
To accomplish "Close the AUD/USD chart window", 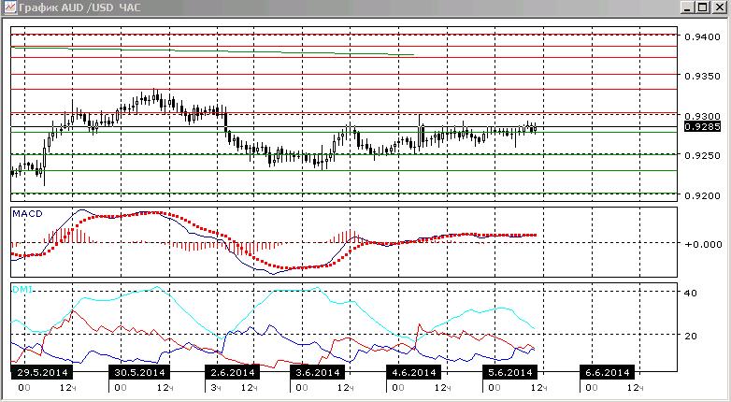I will coord(719,7).
